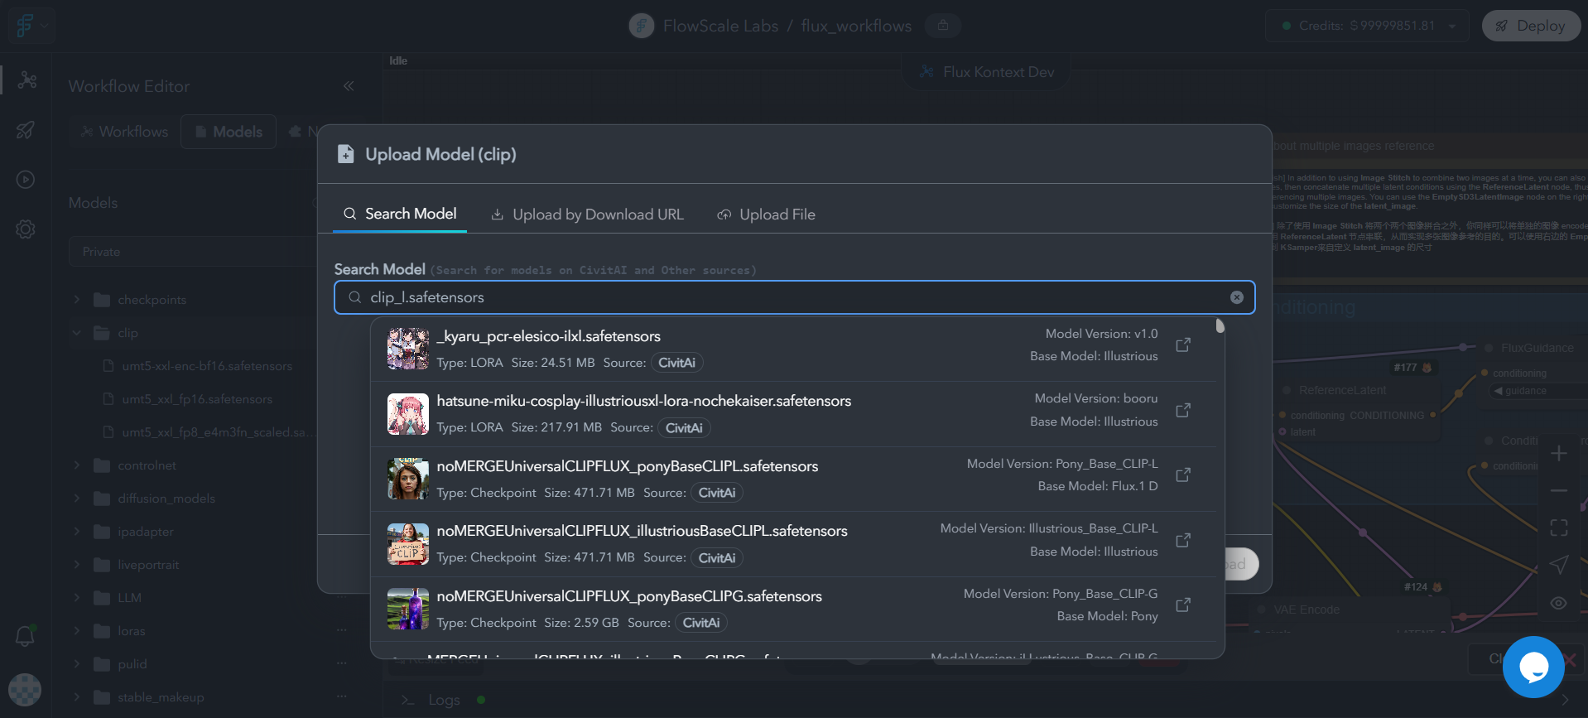Expand the loras folder
1588x718 pixels.
tap(77, 631)
